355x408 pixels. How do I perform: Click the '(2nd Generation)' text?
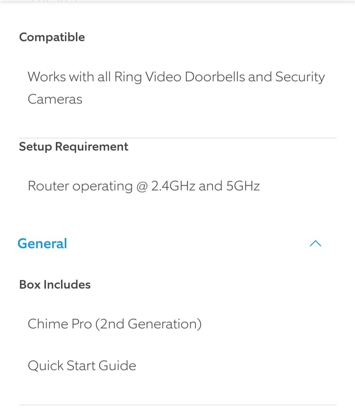(x=149, y=324)
